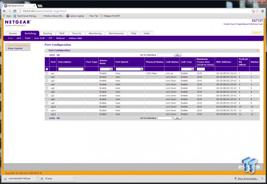Click the bottom Go To Interface input field
The height and width of the screenshot is (184, 267).
[165, 118]
